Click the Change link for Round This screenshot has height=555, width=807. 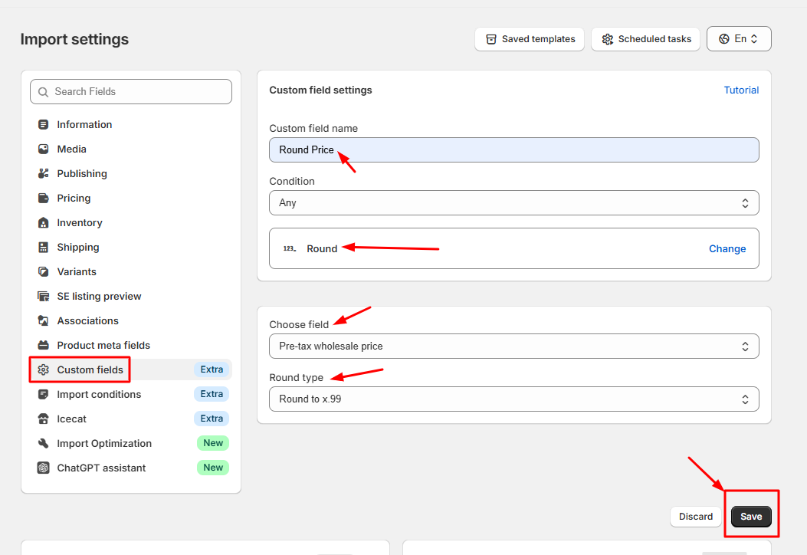click(x=727, y=248)
